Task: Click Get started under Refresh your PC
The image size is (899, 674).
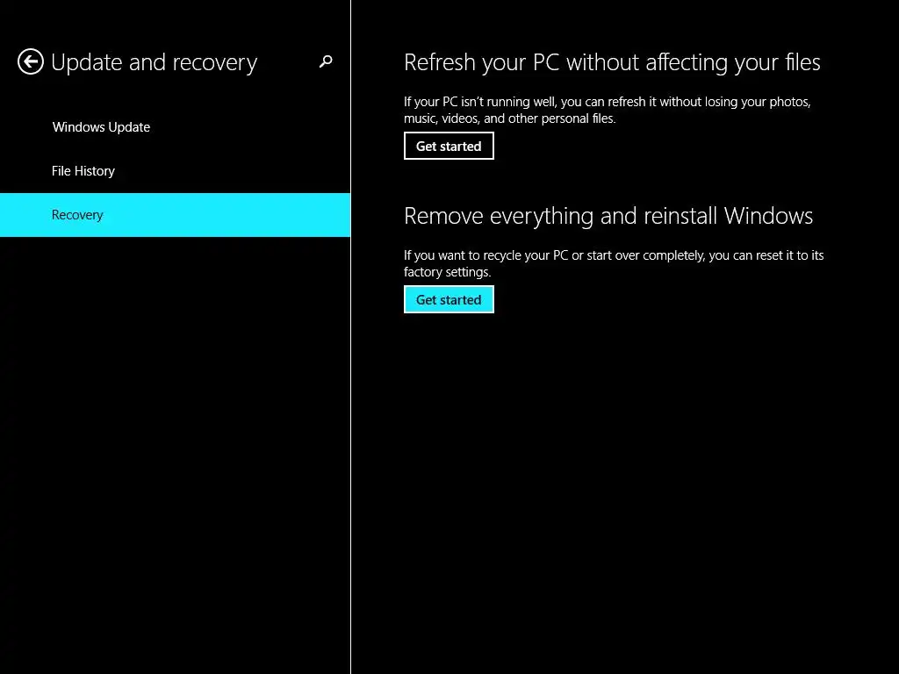Action: (449, 147)
